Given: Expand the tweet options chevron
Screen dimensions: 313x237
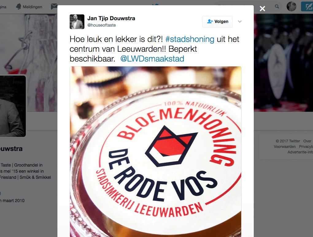Looking at the screenshot, I should click(x=240, y=21).
